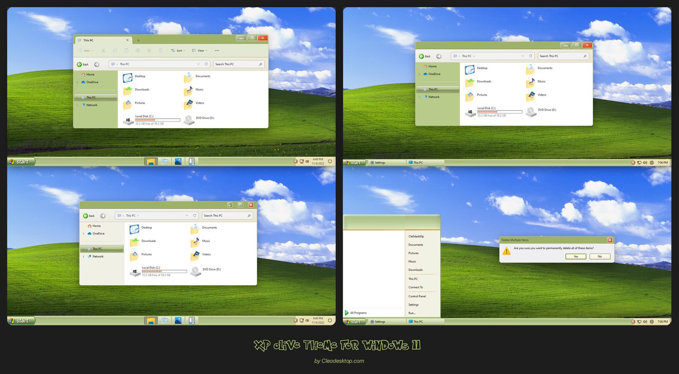
Task: Open Music folder in top-left Explorer window
Action: (x=194, y=91)
